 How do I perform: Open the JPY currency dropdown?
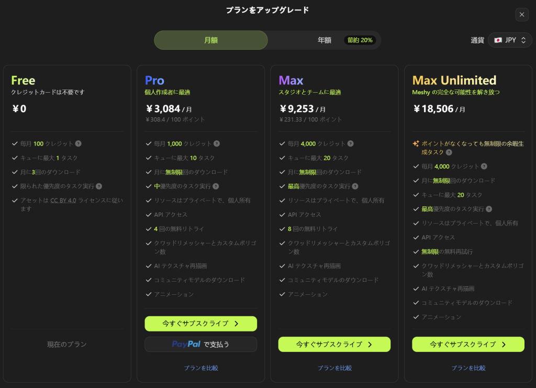coord(510,40)
